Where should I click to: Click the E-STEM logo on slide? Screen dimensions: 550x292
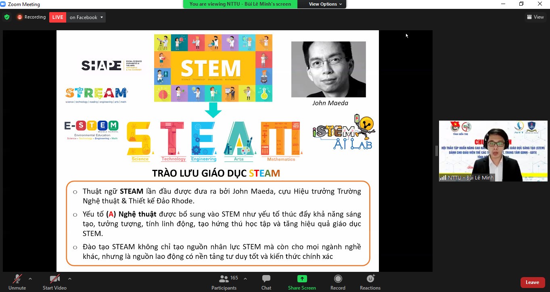pos(91,130)
